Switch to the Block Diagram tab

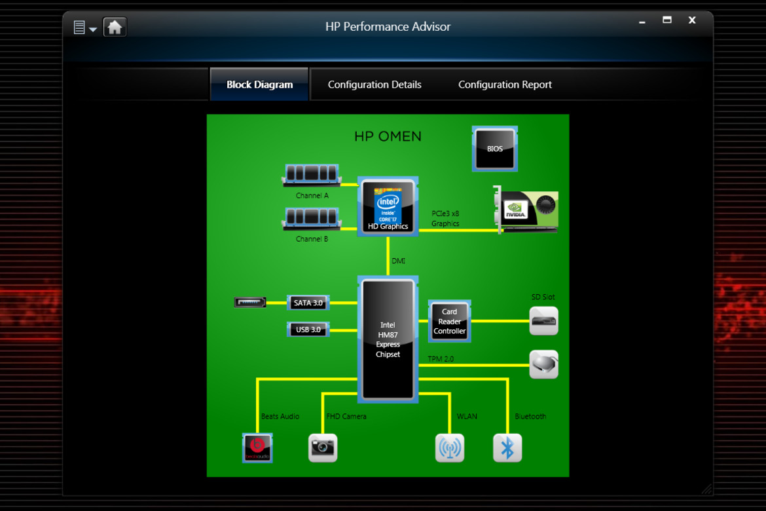coord(259,85)
